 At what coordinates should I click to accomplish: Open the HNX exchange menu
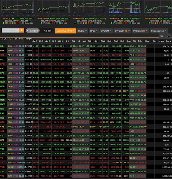(93, 30)
